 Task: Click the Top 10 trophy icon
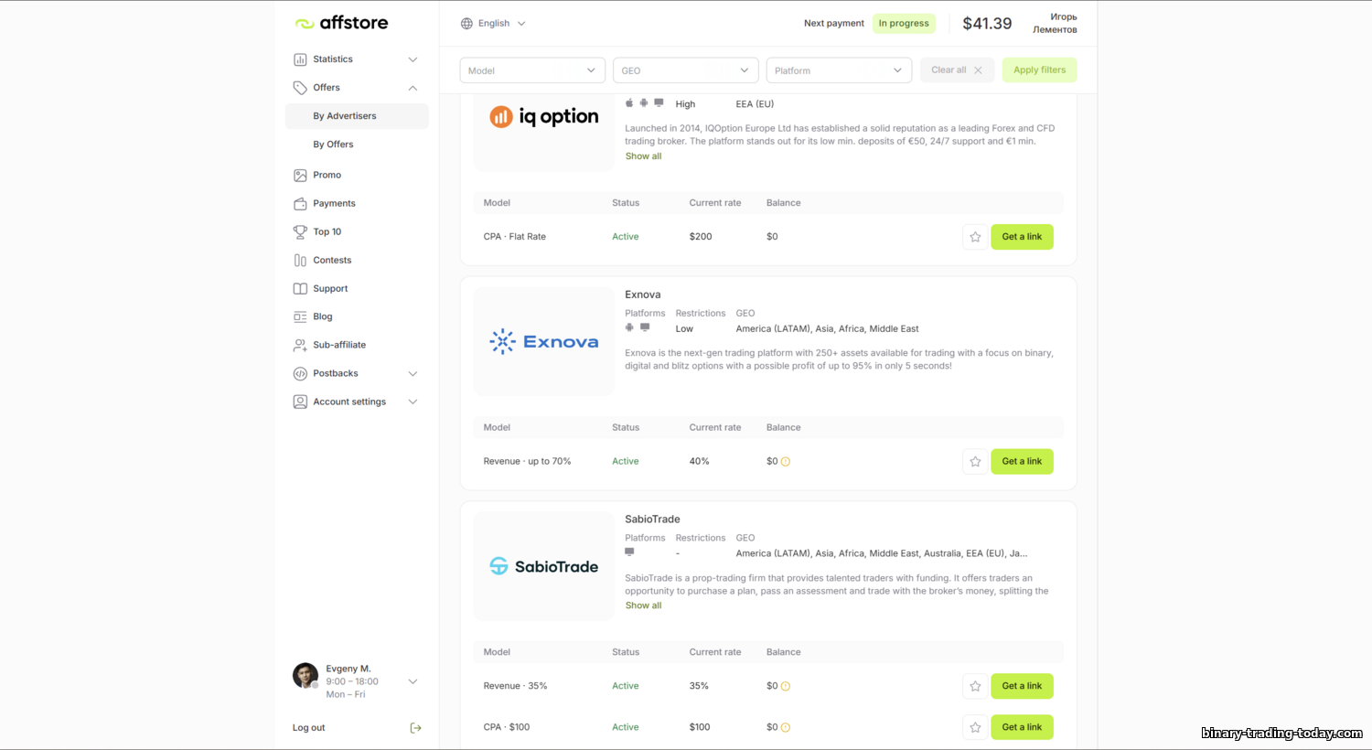click(300, 231)
